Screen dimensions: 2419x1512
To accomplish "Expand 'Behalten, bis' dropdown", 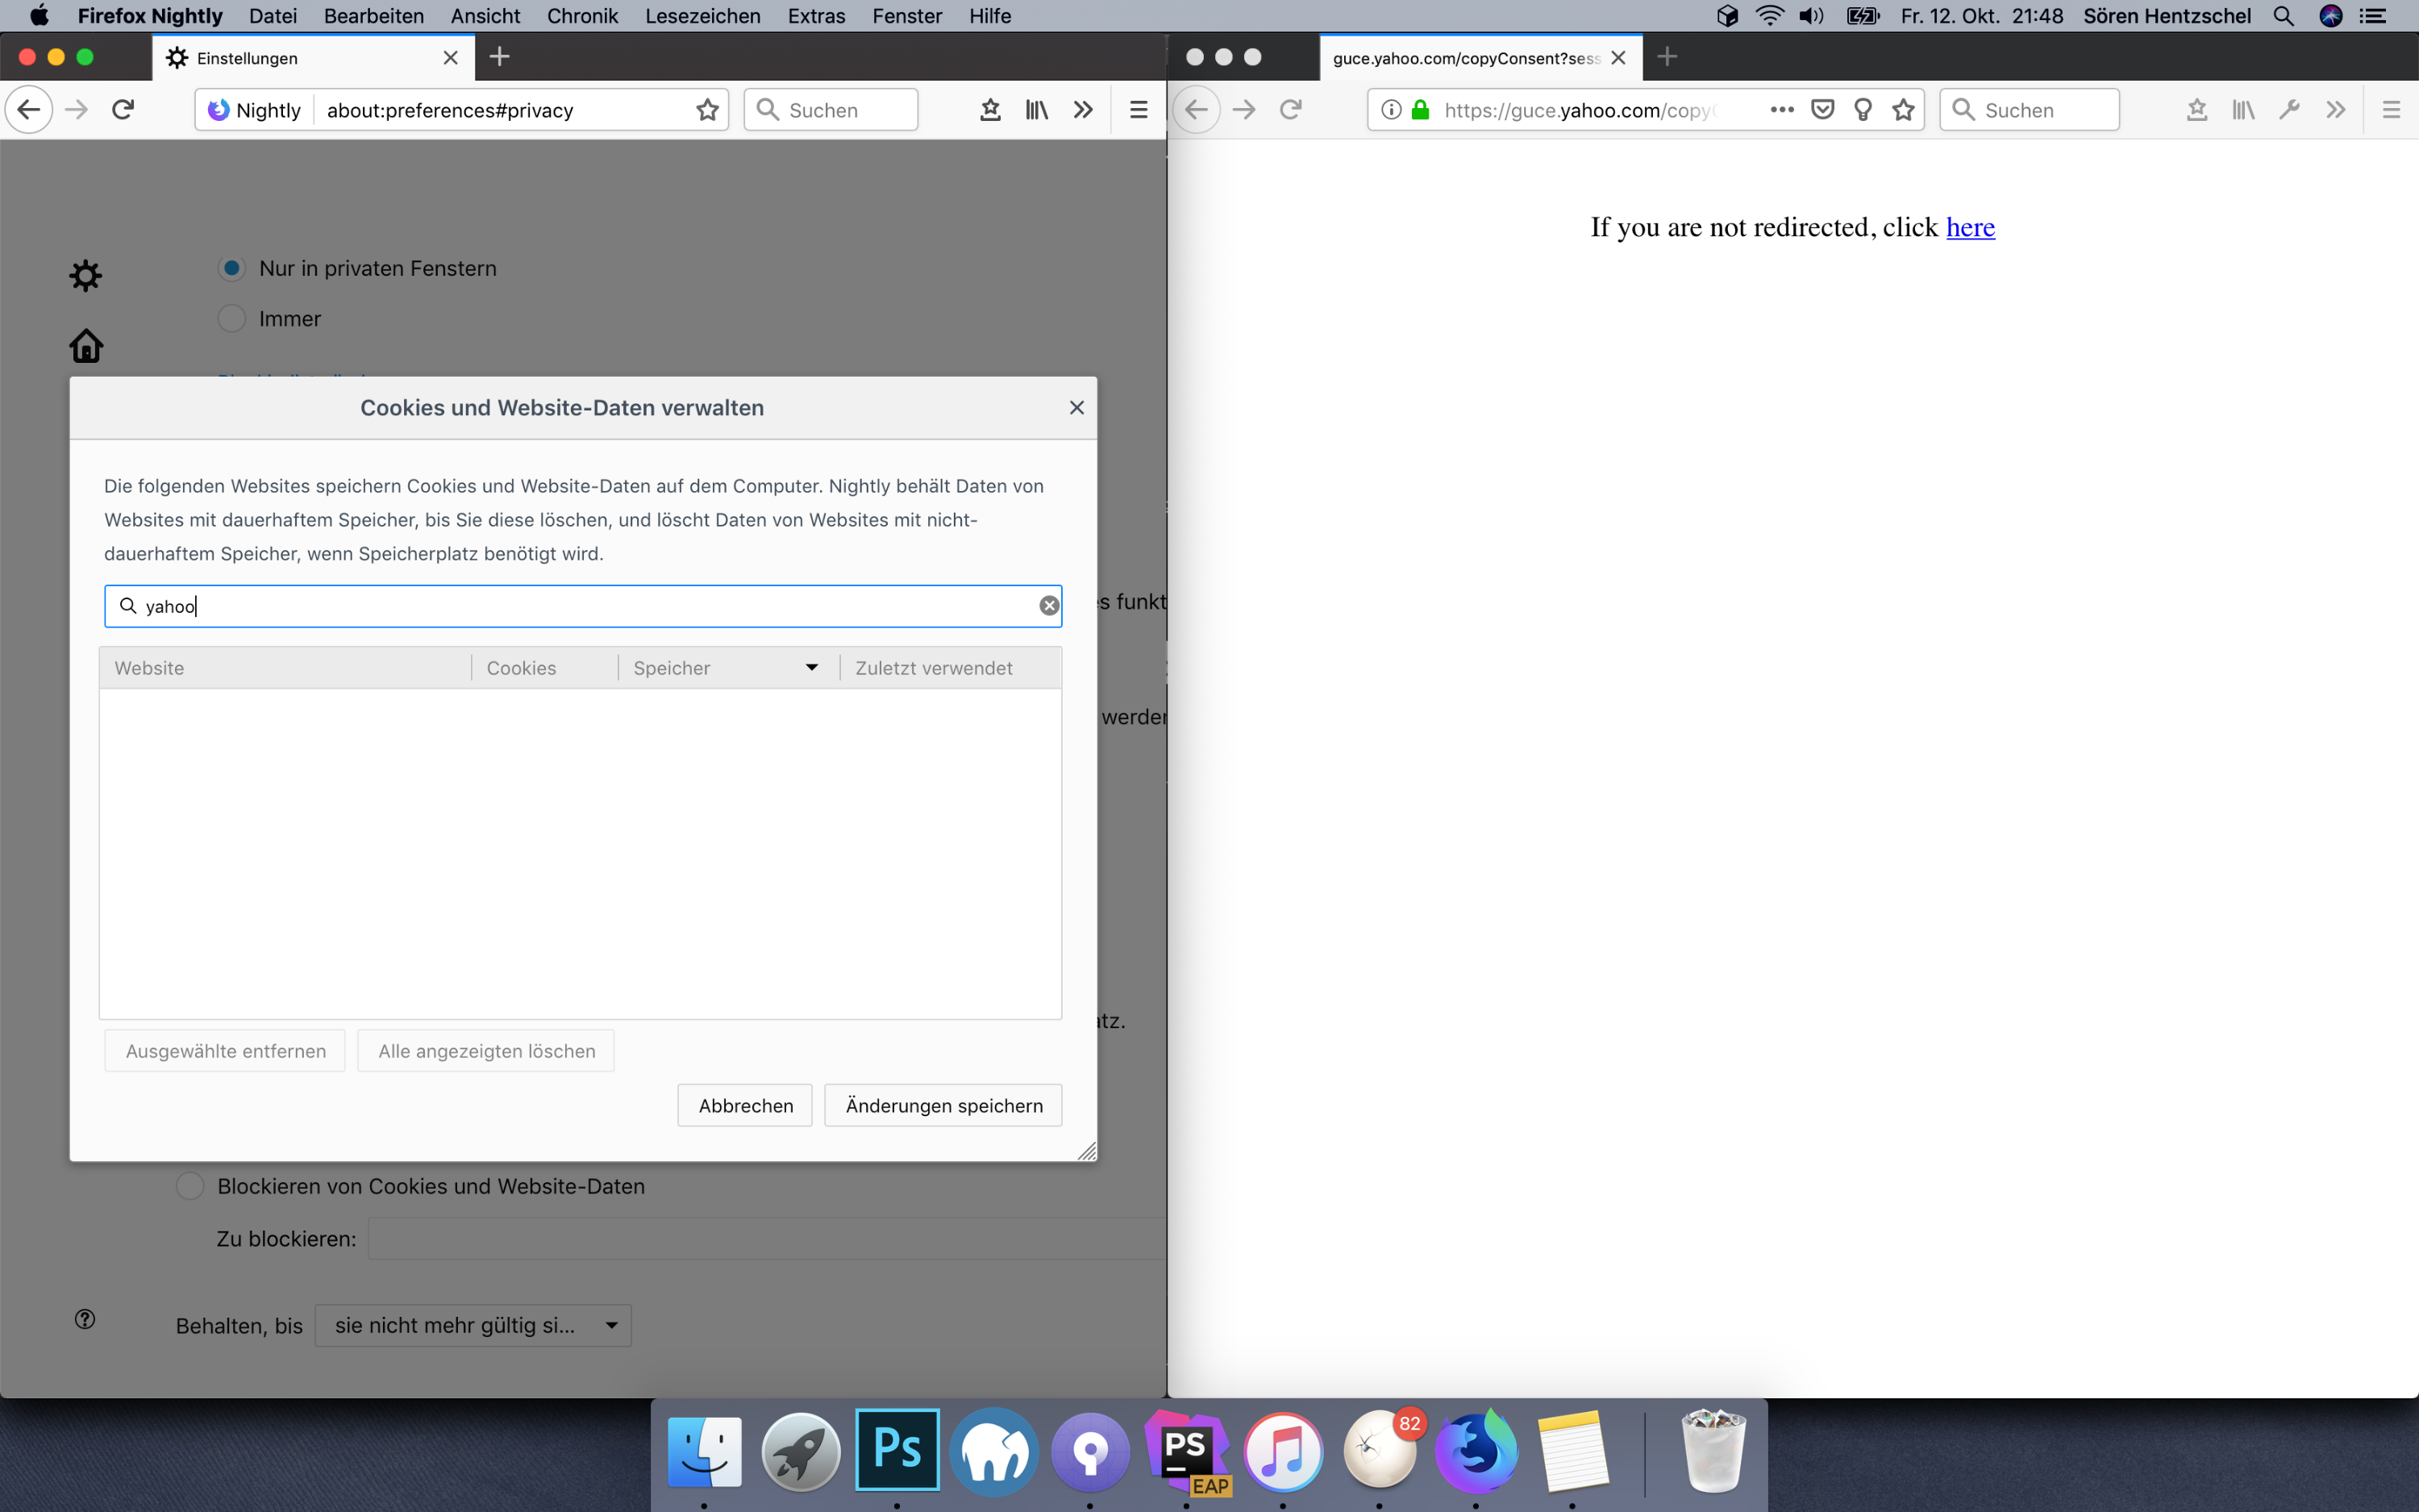I will [x=473, y=1325].
